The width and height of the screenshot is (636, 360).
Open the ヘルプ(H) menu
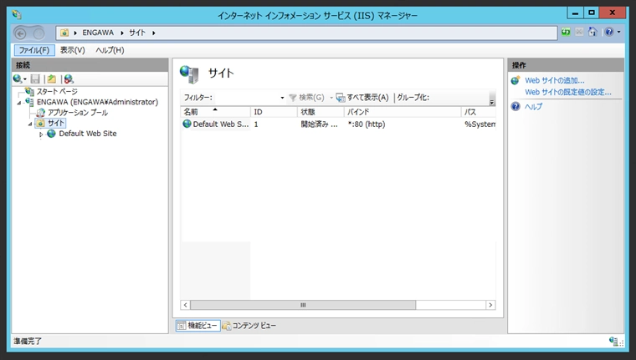[110, 50]
